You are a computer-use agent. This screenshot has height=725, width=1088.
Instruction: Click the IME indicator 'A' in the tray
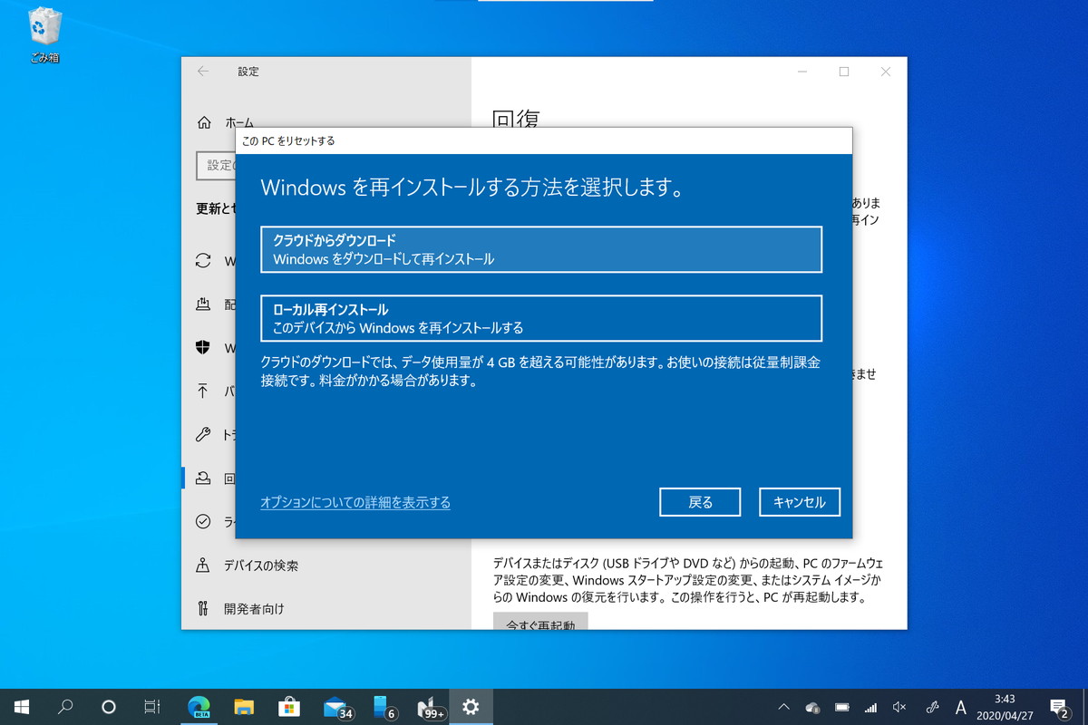pyautogui.click(x=961, y=707)
